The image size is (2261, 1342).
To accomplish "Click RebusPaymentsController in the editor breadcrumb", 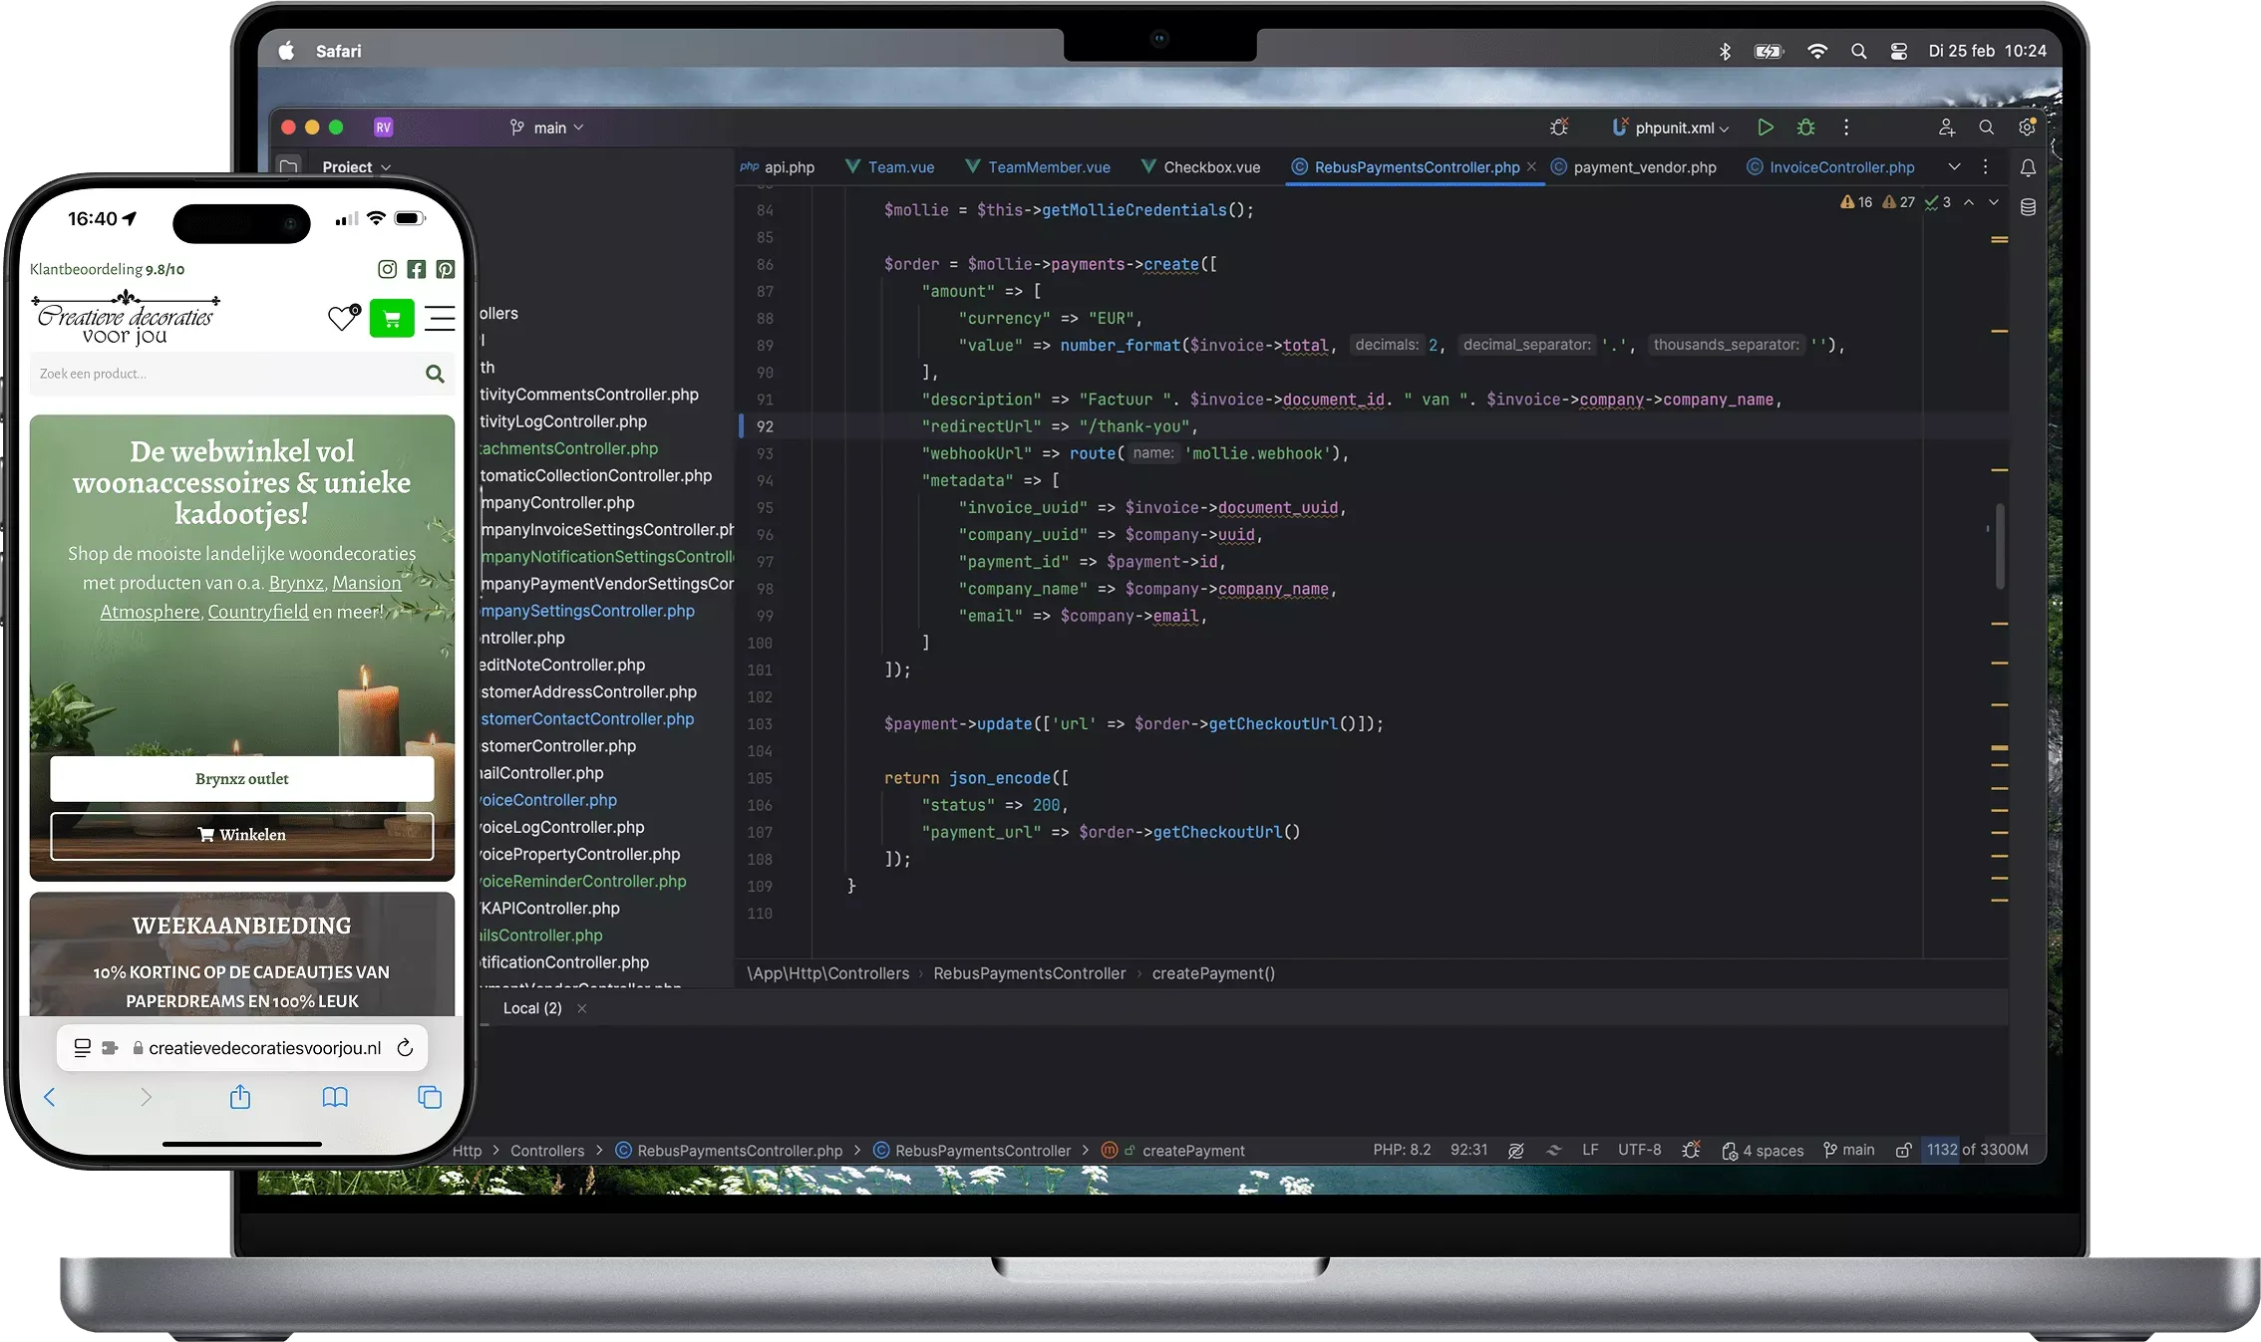I will point(1030,973).
